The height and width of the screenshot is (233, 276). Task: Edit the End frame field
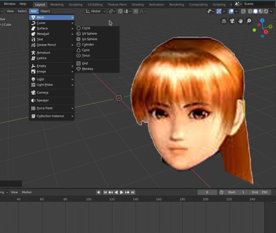[260, 192]
